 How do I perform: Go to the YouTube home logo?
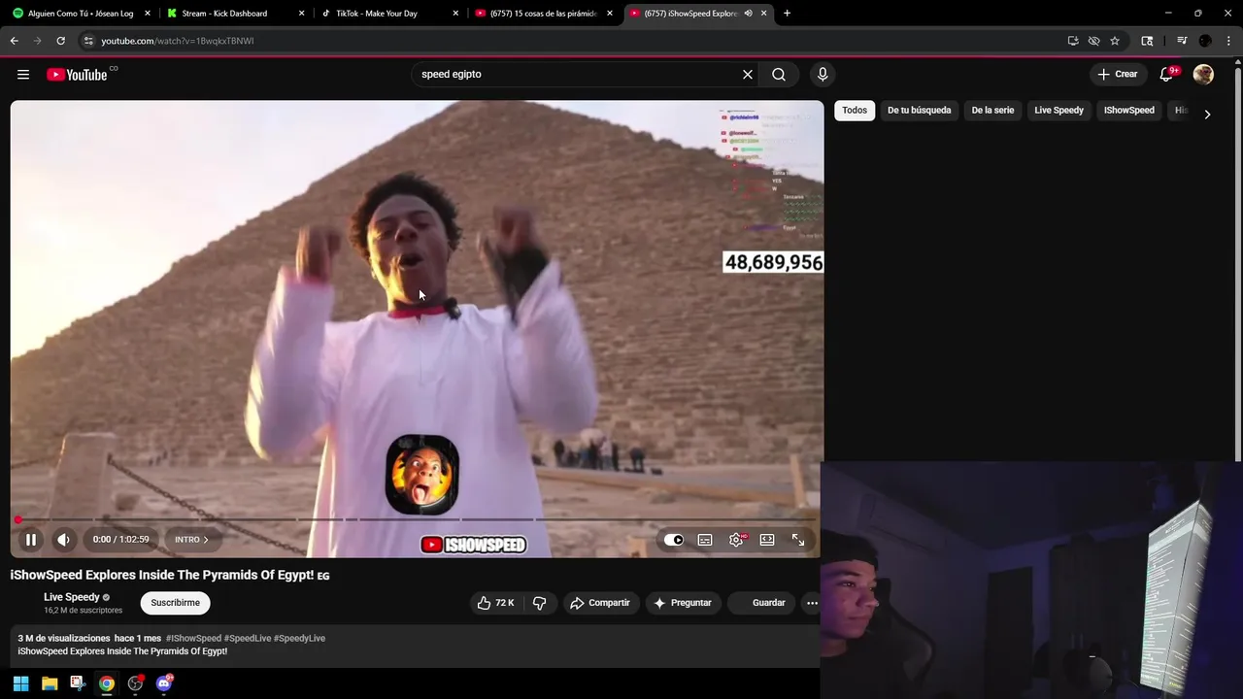click(x=77, y=75)
